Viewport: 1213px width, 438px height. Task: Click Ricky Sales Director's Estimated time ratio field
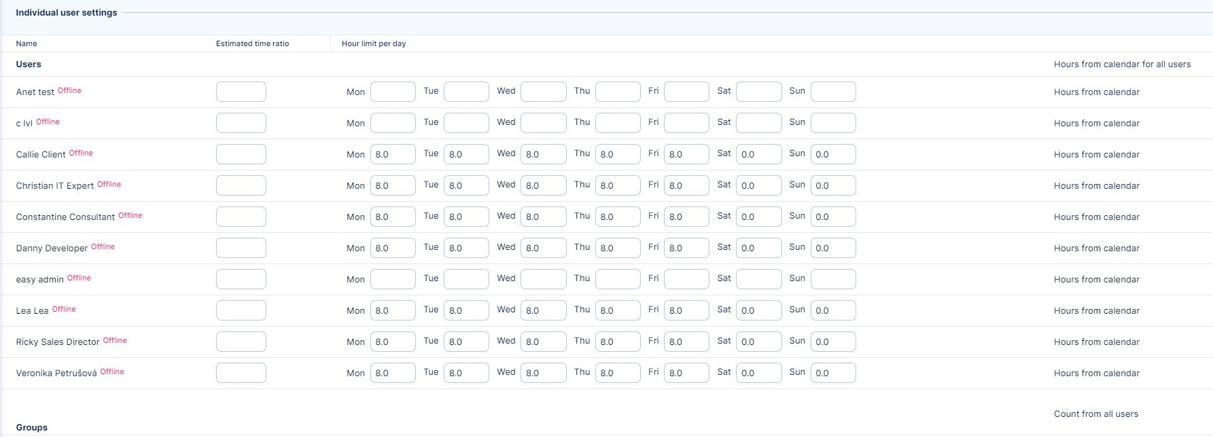[241, 342]
